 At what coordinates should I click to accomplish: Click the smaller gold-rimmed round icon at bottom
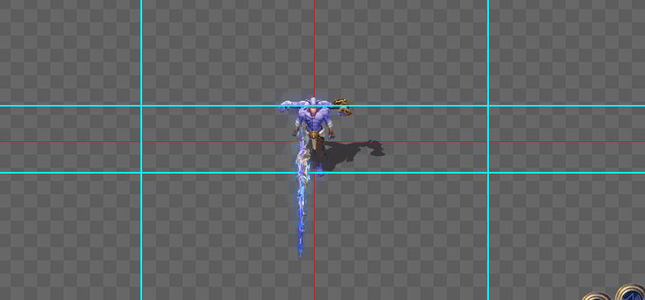(598, 297)
